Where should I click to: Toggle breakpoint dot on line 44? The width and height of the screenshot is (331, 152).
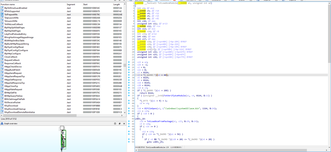tap(129, 113)
